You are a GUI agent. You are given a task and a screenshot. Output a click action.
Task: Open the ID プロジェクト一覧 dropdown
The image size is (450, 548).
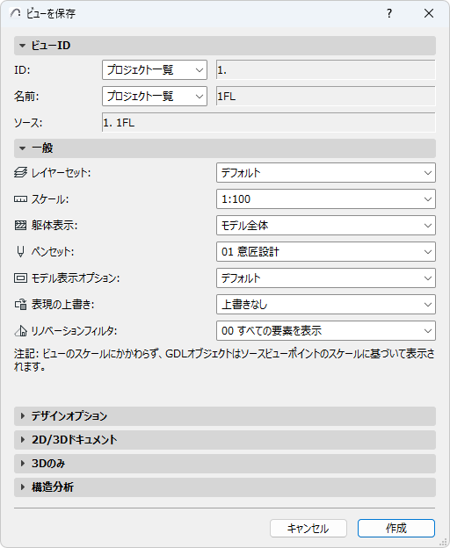click(x=155, y=70)
